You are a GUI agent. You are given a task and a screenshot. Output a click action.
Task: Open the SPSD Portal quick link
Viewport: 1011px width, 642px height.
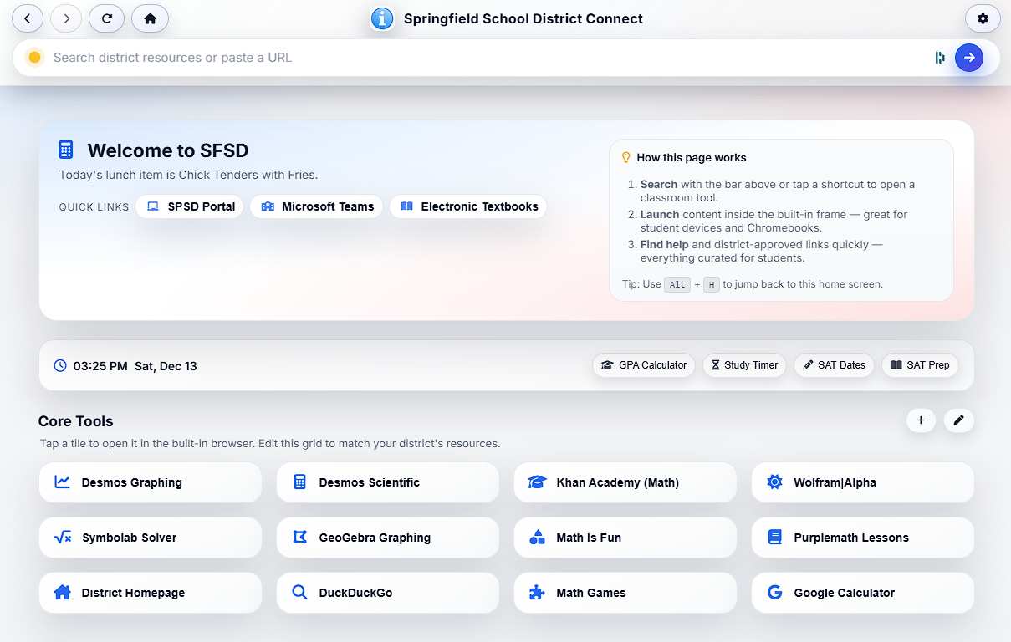190,206
